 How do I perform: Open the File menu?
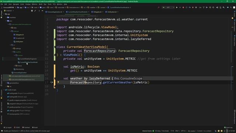pyautogui.click(x=2, y=4)
